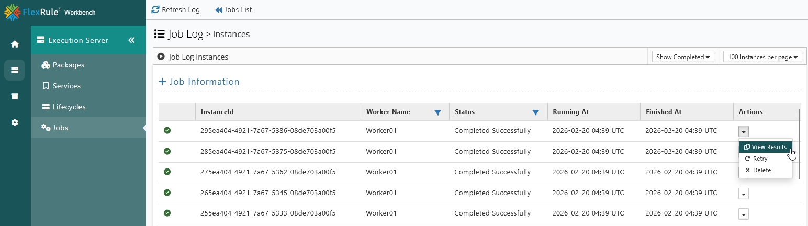
Task: Select instance ID 295ea404-4921-7a67-5386-08de703a00f5
Action: (268, 131)
